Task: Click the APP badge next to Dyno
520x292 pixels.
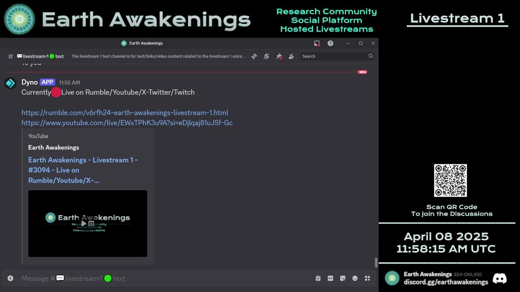Action: click(x=48, y=82)
